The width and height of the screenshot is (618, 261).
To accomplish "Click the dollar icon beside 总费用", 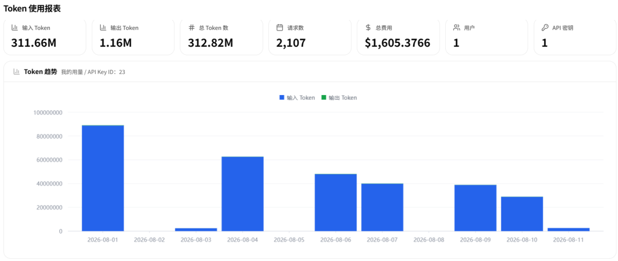I will coord(368,27).
